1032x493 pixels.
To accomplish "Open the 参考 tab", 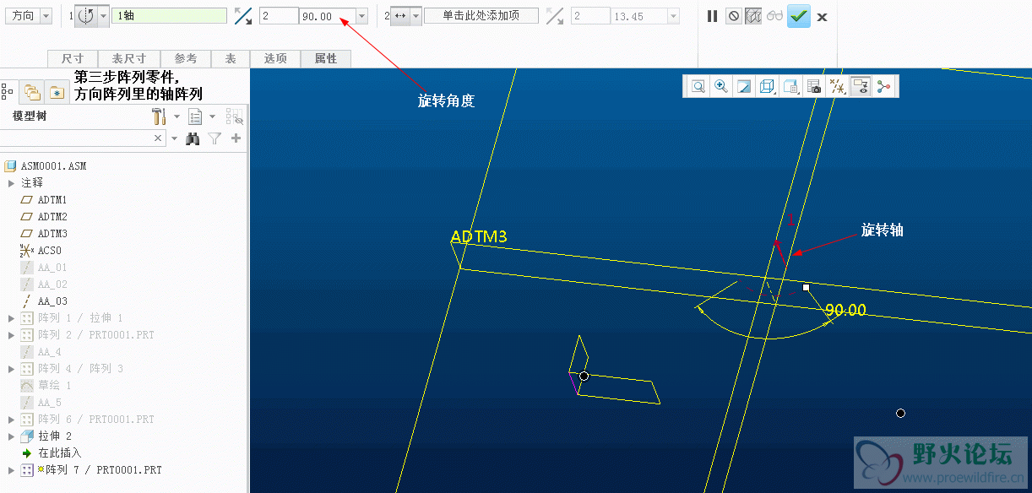I will [186, 58].
